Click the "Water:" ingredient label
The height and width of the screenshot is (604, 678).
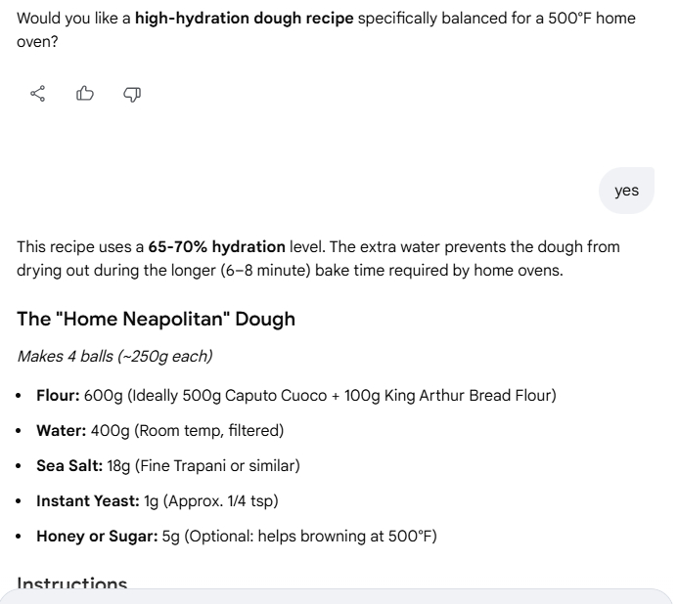(61, 430)
